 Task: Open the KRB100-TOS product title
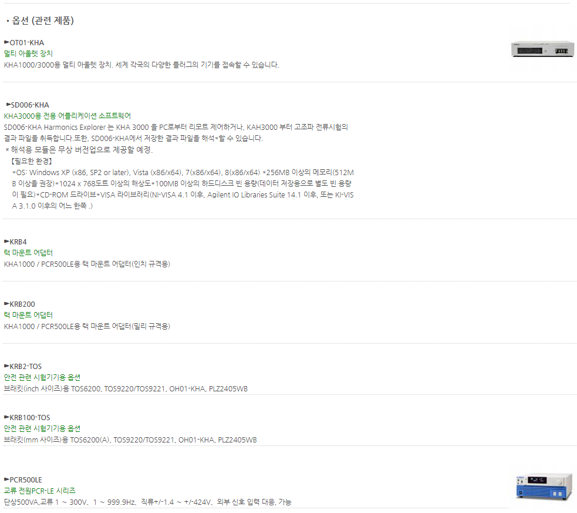(x=30, y=418)
